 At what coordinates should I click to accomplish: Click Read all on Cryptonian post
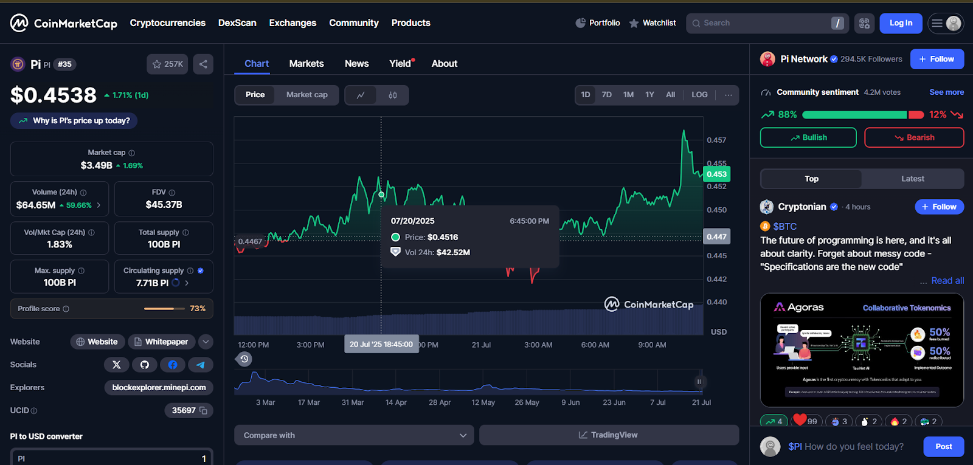(x=947, y=281)
